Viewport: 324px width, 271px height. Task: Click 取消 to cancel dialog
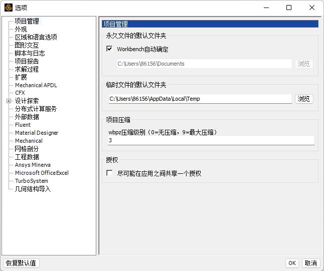(x=311, y=263)
